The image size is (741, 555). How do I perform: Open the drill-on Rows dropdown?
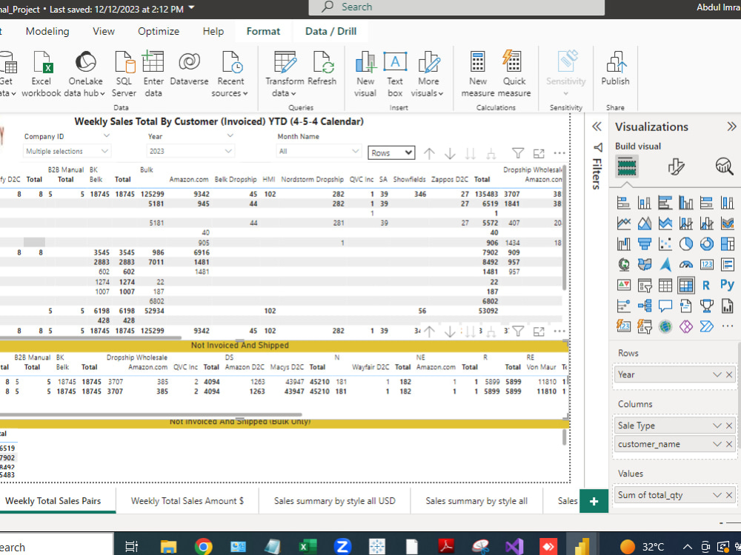pos(391,152)
